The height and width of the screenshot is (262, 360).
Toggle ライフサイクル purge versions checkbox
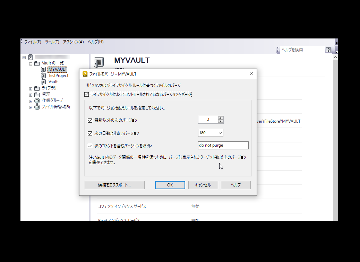tap(87, 95)
